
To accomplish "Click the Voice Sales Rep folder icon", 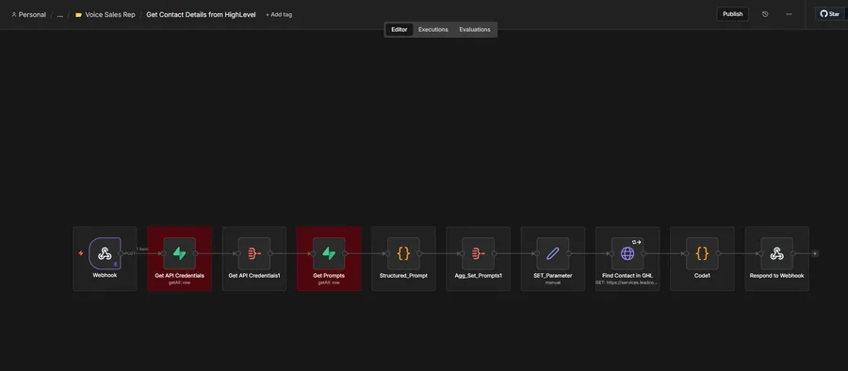I will pos(78,15).
